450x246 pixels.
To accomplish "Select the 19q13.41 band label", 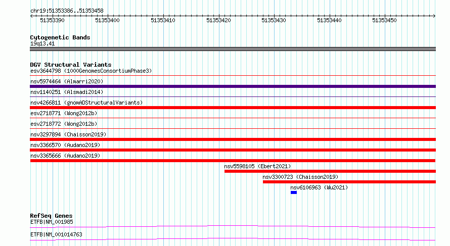I will point(42,43).
